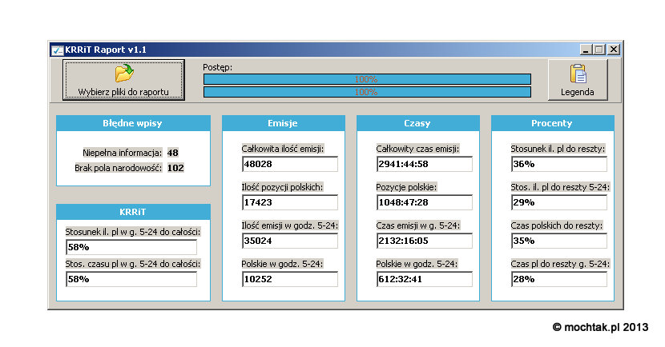The height and width of the screenshot is (347, 665).
Task: Click the 'Niepełna informacja:' label
Action: coord(123,153)
